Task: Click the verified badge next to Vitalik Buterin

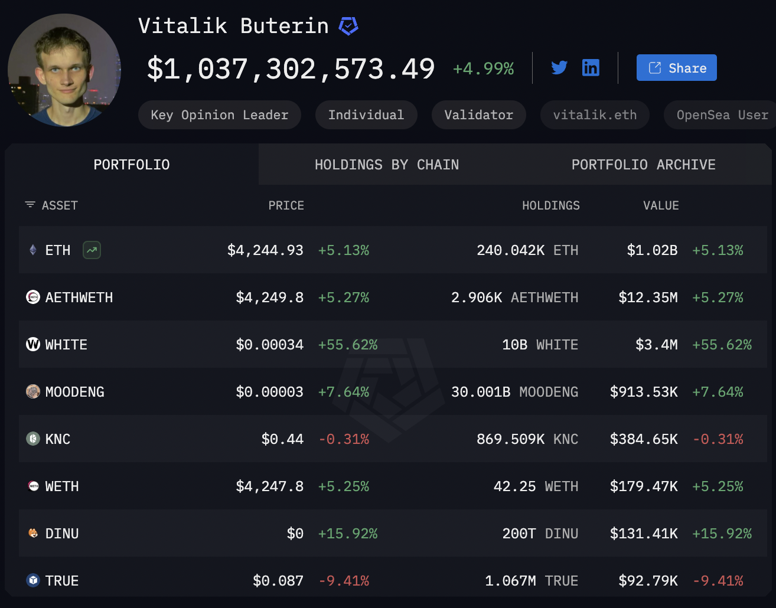Action: pyautogui.click(x=348, y=26)
